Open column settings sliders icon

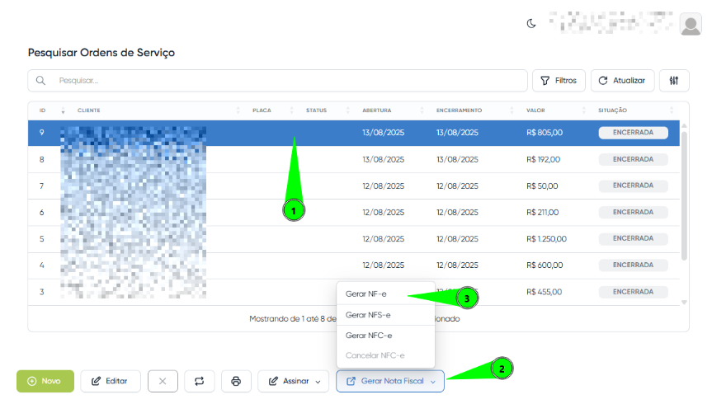[674, 81]
